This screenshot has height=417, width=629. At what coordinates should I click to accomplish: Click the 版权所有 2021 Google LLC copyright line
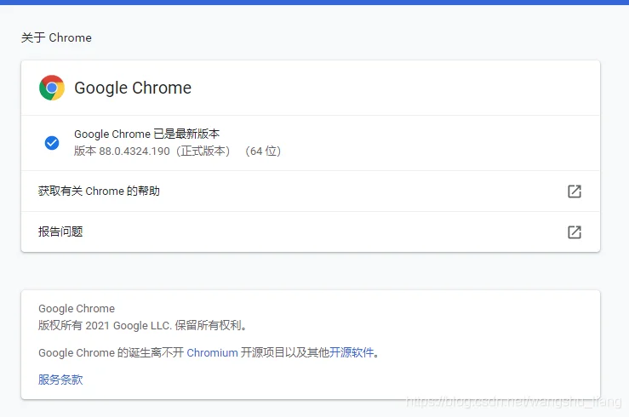[x=142, y=325]
